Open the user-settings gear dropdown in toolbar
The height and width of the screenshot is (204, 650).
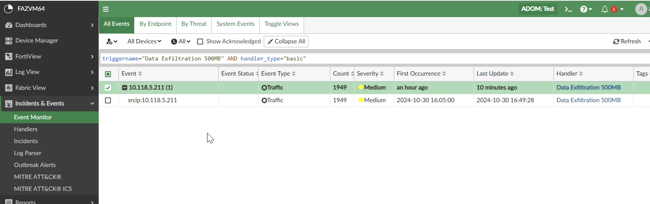click(x=112, y=41)
